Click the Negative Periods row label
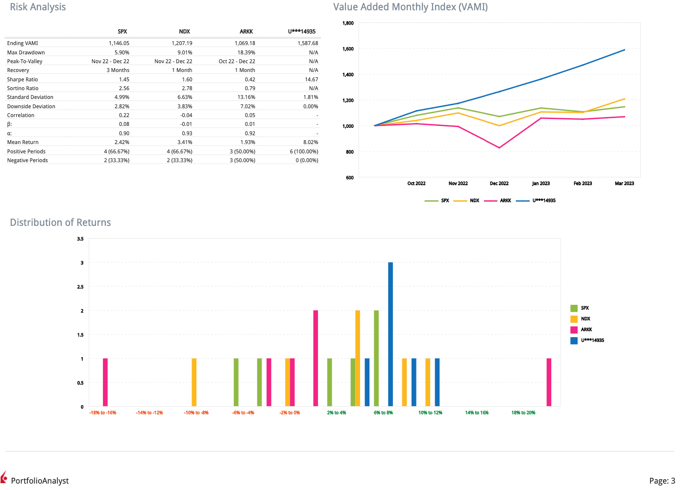Screen dimensions: 681x490 27,160
